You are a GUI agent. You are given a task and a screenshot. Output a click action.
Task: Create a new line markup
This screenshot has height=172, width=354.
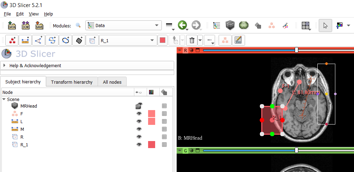pyautogui.click(x=25, y=40)
